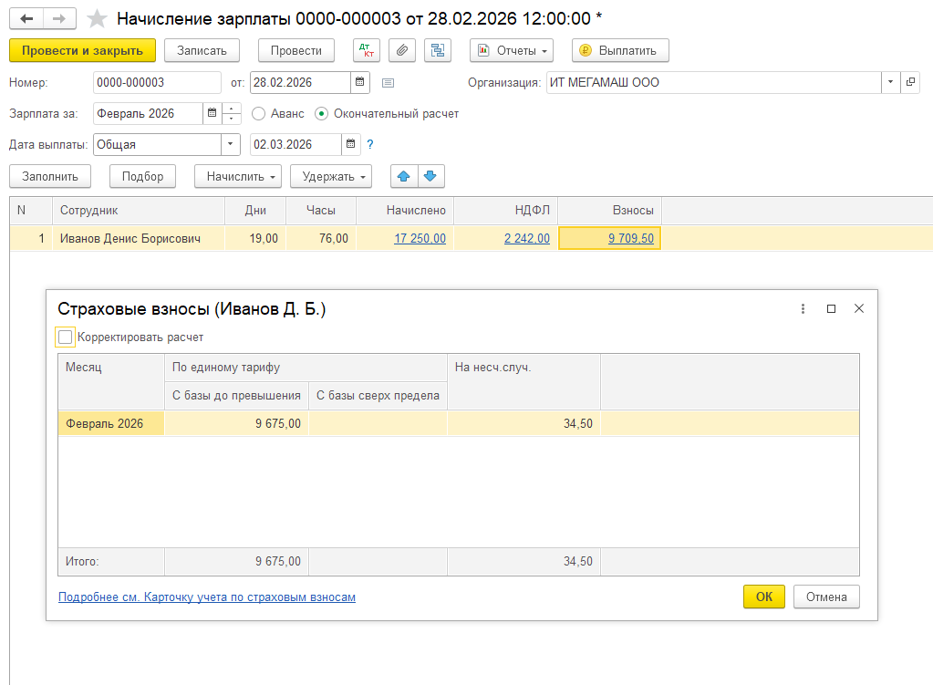The width and height of the screenshot is (933, 685).
Task: Expand the Организация dropdown list
Action: pos(890,83)
